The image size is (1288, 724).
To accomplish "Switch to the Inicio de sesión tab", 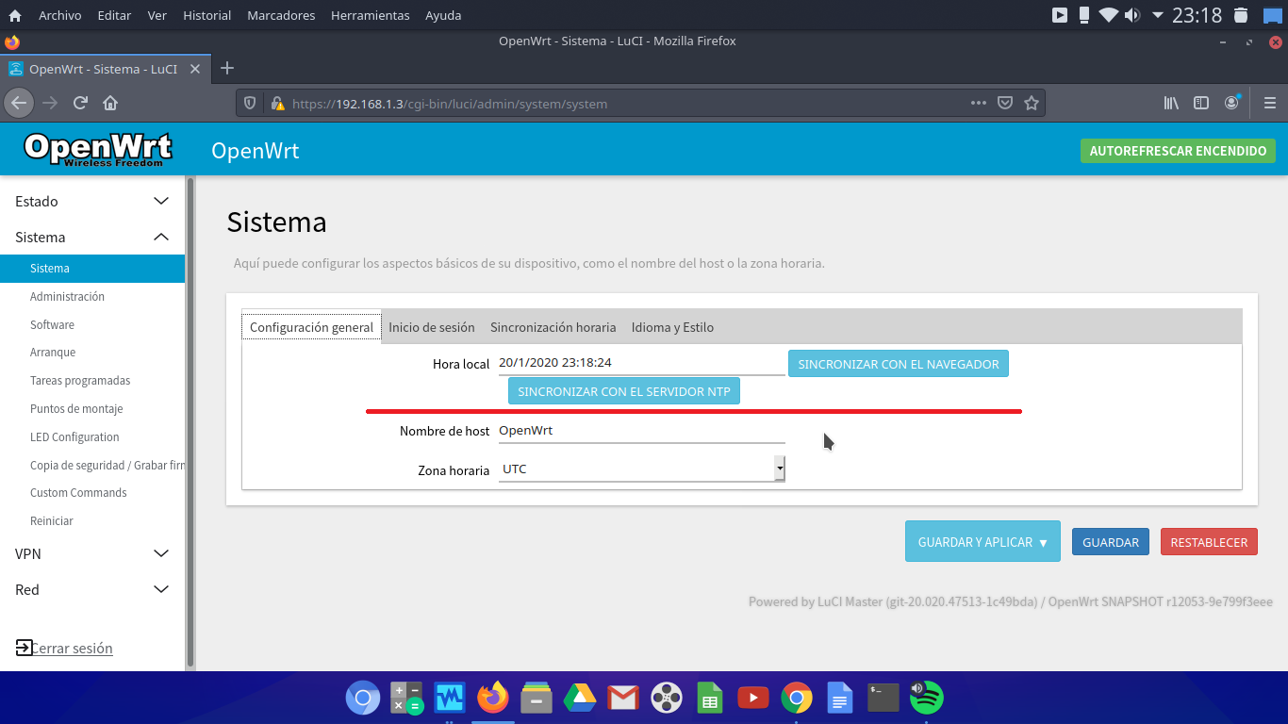I will (x=432, y=327).
